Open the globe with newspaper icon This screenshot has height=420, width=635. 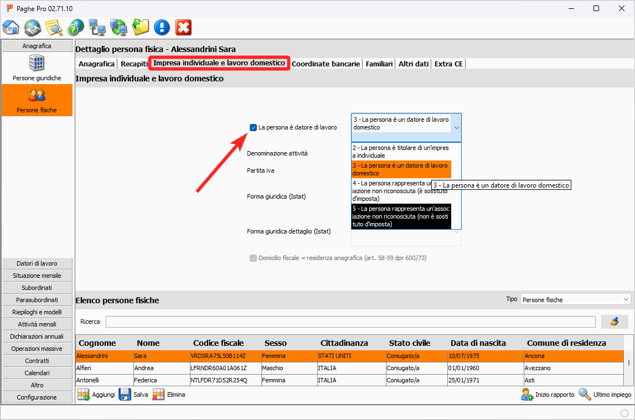(33, 27)
